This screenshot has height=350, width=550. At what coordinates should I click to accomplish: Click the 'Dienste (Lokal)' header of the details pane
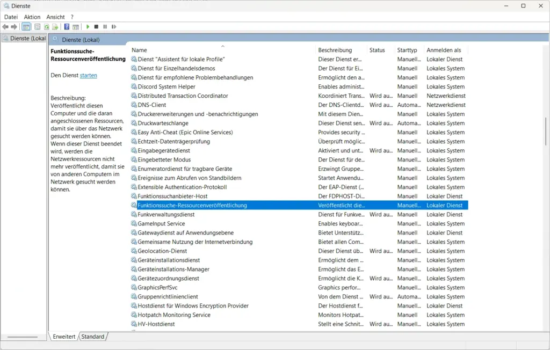81,40
